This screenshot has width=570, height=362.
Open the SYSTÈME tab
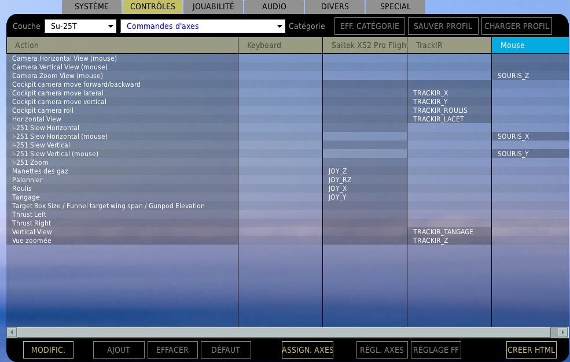91,6
